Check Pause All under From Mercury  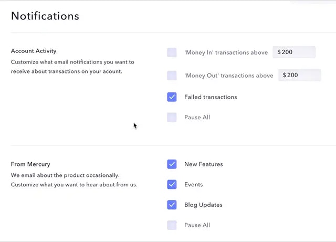(x=172, y=225)
